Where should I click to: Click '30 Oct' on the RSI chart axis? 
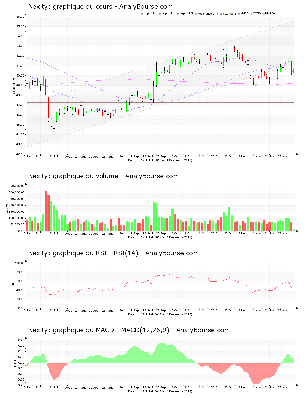[x=229, y=310]
